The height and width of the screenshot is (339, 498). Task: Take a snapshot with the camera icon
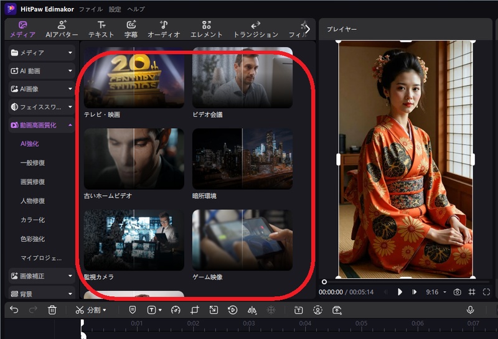point(457,292)
